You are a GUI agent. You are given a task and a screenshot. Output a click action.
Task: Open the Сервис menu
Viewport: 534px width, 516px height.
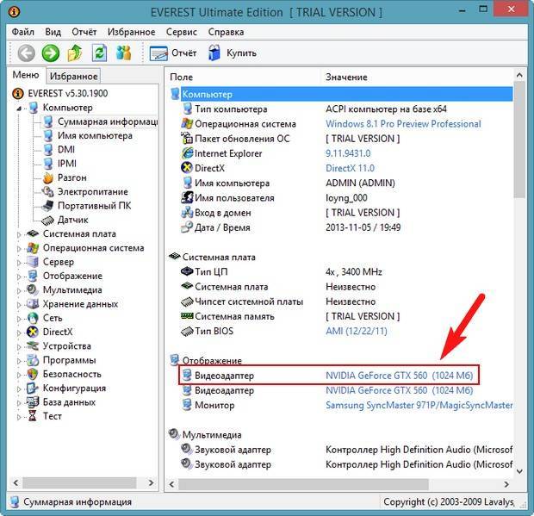[182, 32]
